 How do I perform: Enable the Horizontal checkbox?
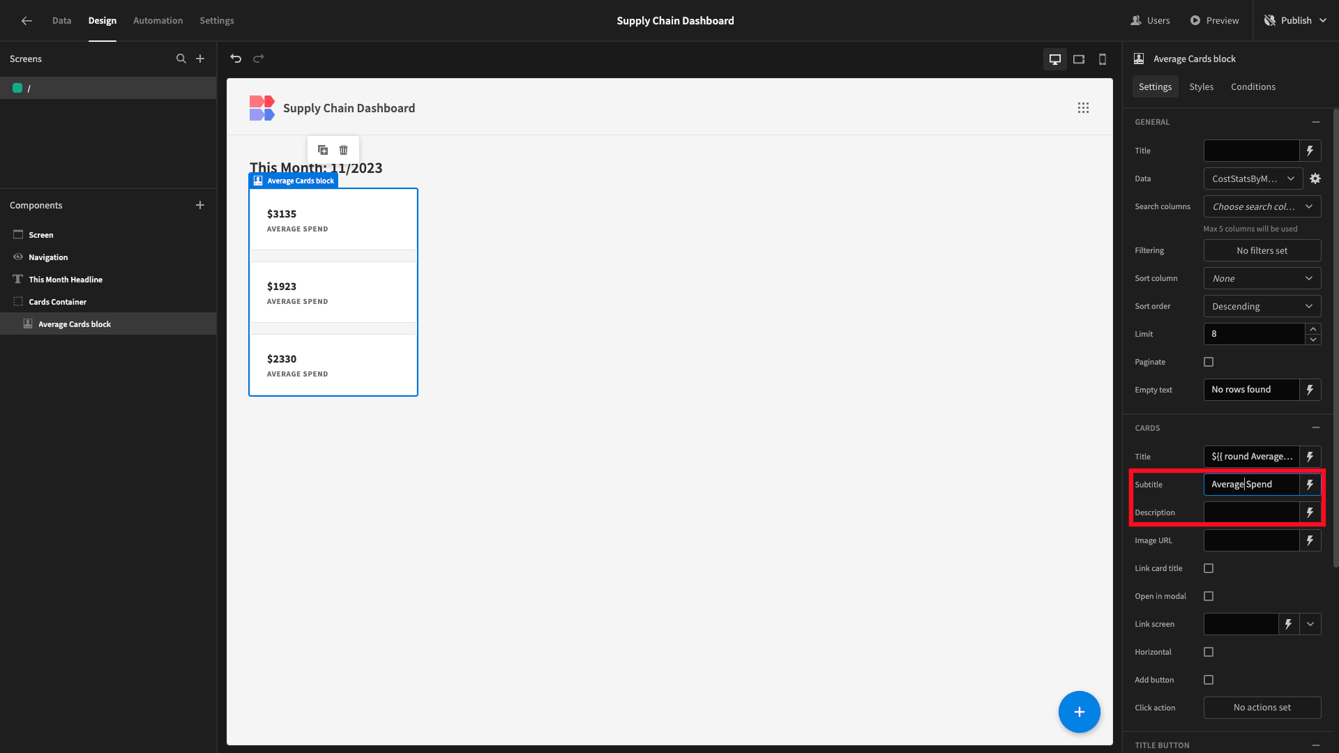[1209, 652]
